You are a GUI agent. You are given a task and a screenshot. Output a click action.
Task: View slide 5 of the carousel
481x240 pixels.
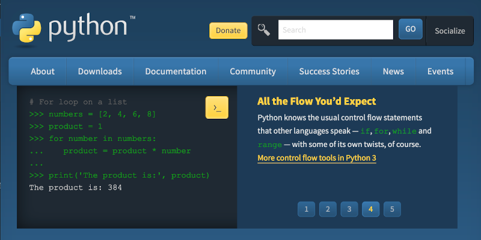(x=392, y=209)
